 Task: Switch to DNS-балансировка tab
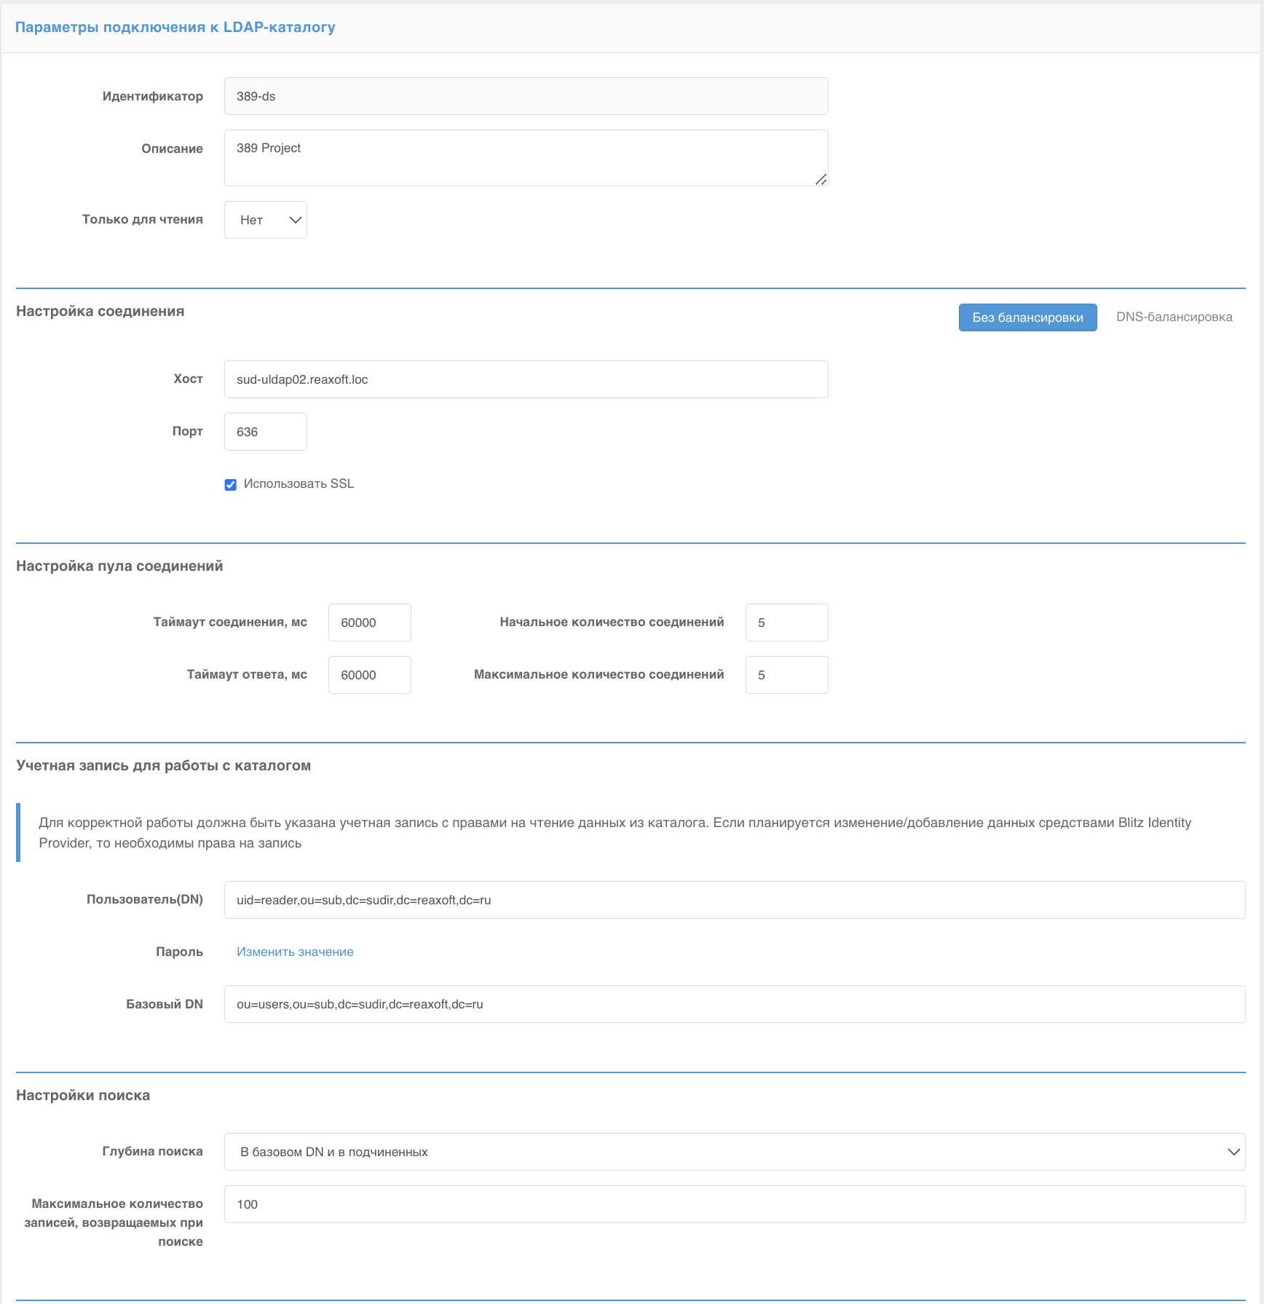1174,317
